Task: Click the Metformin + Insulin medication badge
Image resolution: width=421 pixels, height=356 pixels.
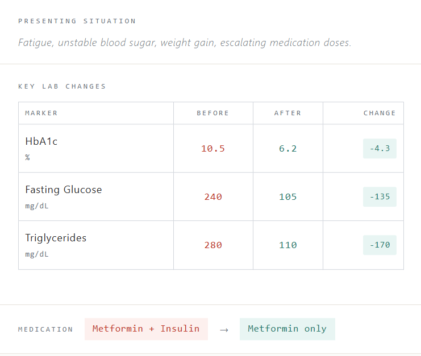Action: (x=146, y=329)
